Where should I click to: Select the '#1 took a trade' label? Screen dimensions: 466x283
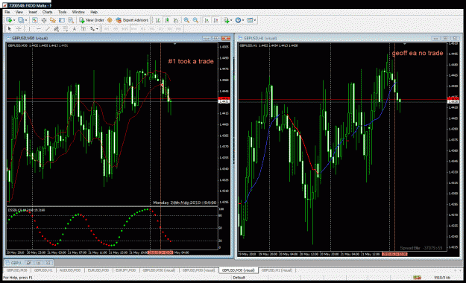pyautogui.click(x=191, y=61)
